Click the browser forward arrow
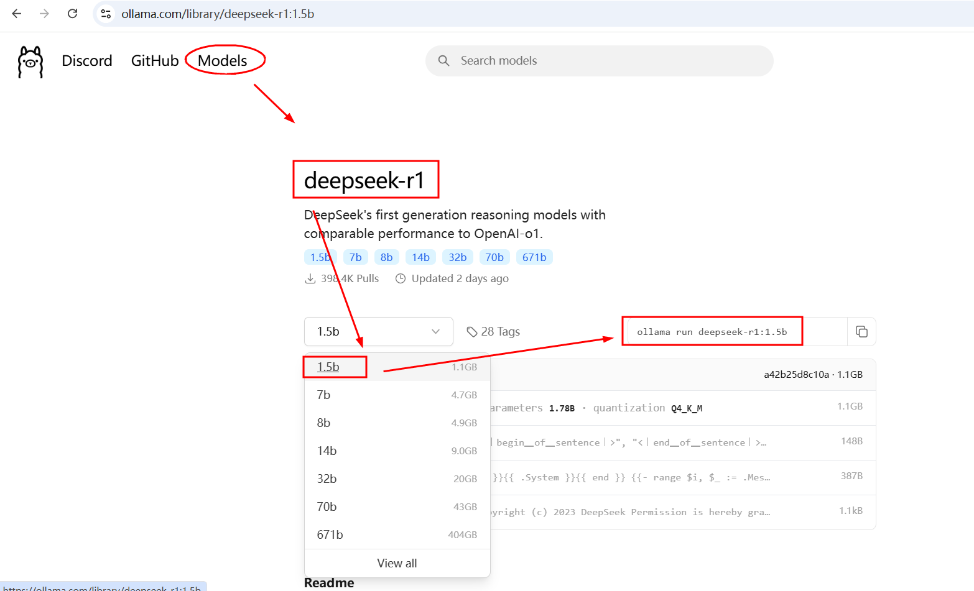The height and width of the screenshot is (591, 974). [x=44, y=14]
